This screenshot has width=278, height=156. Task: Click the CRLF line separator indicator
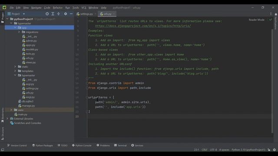point(205,150)
